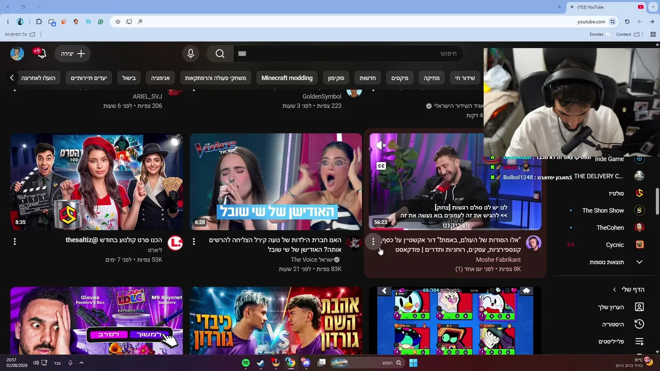Open Steam from the taskbar
Screen dimensions: 660x371
261,363
